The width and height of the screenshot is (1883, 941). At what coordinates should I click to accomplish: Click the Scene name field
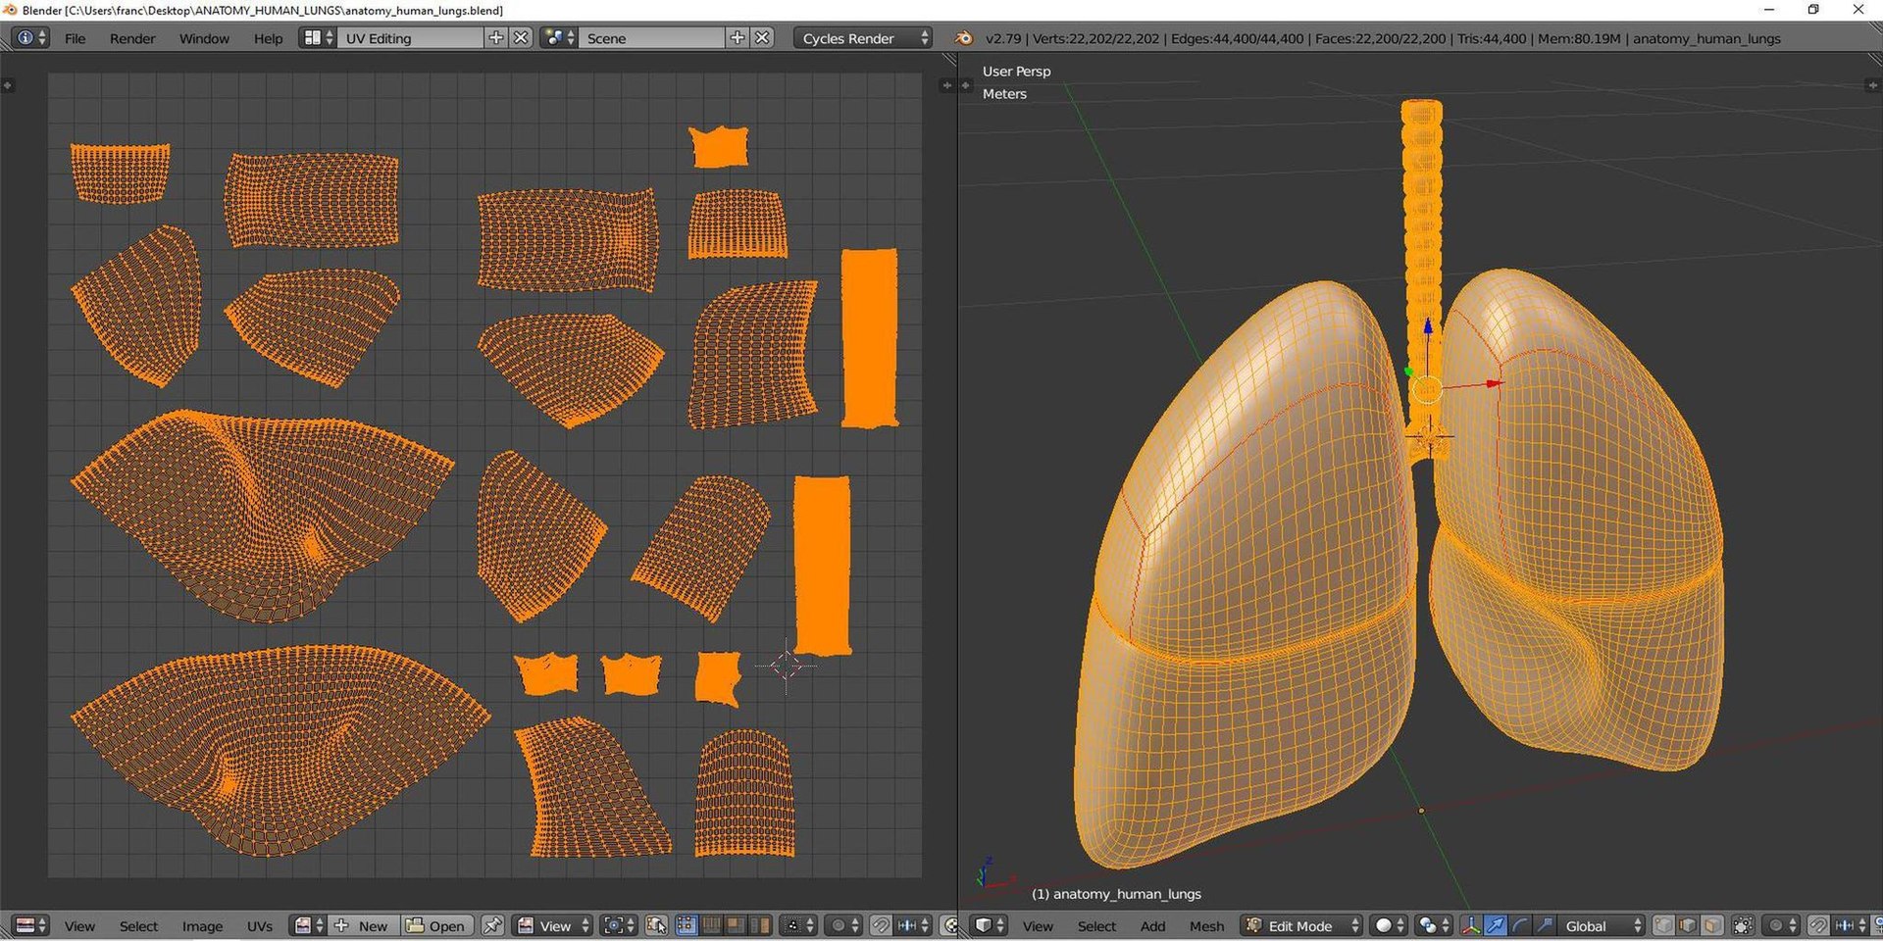pos(652,38)
